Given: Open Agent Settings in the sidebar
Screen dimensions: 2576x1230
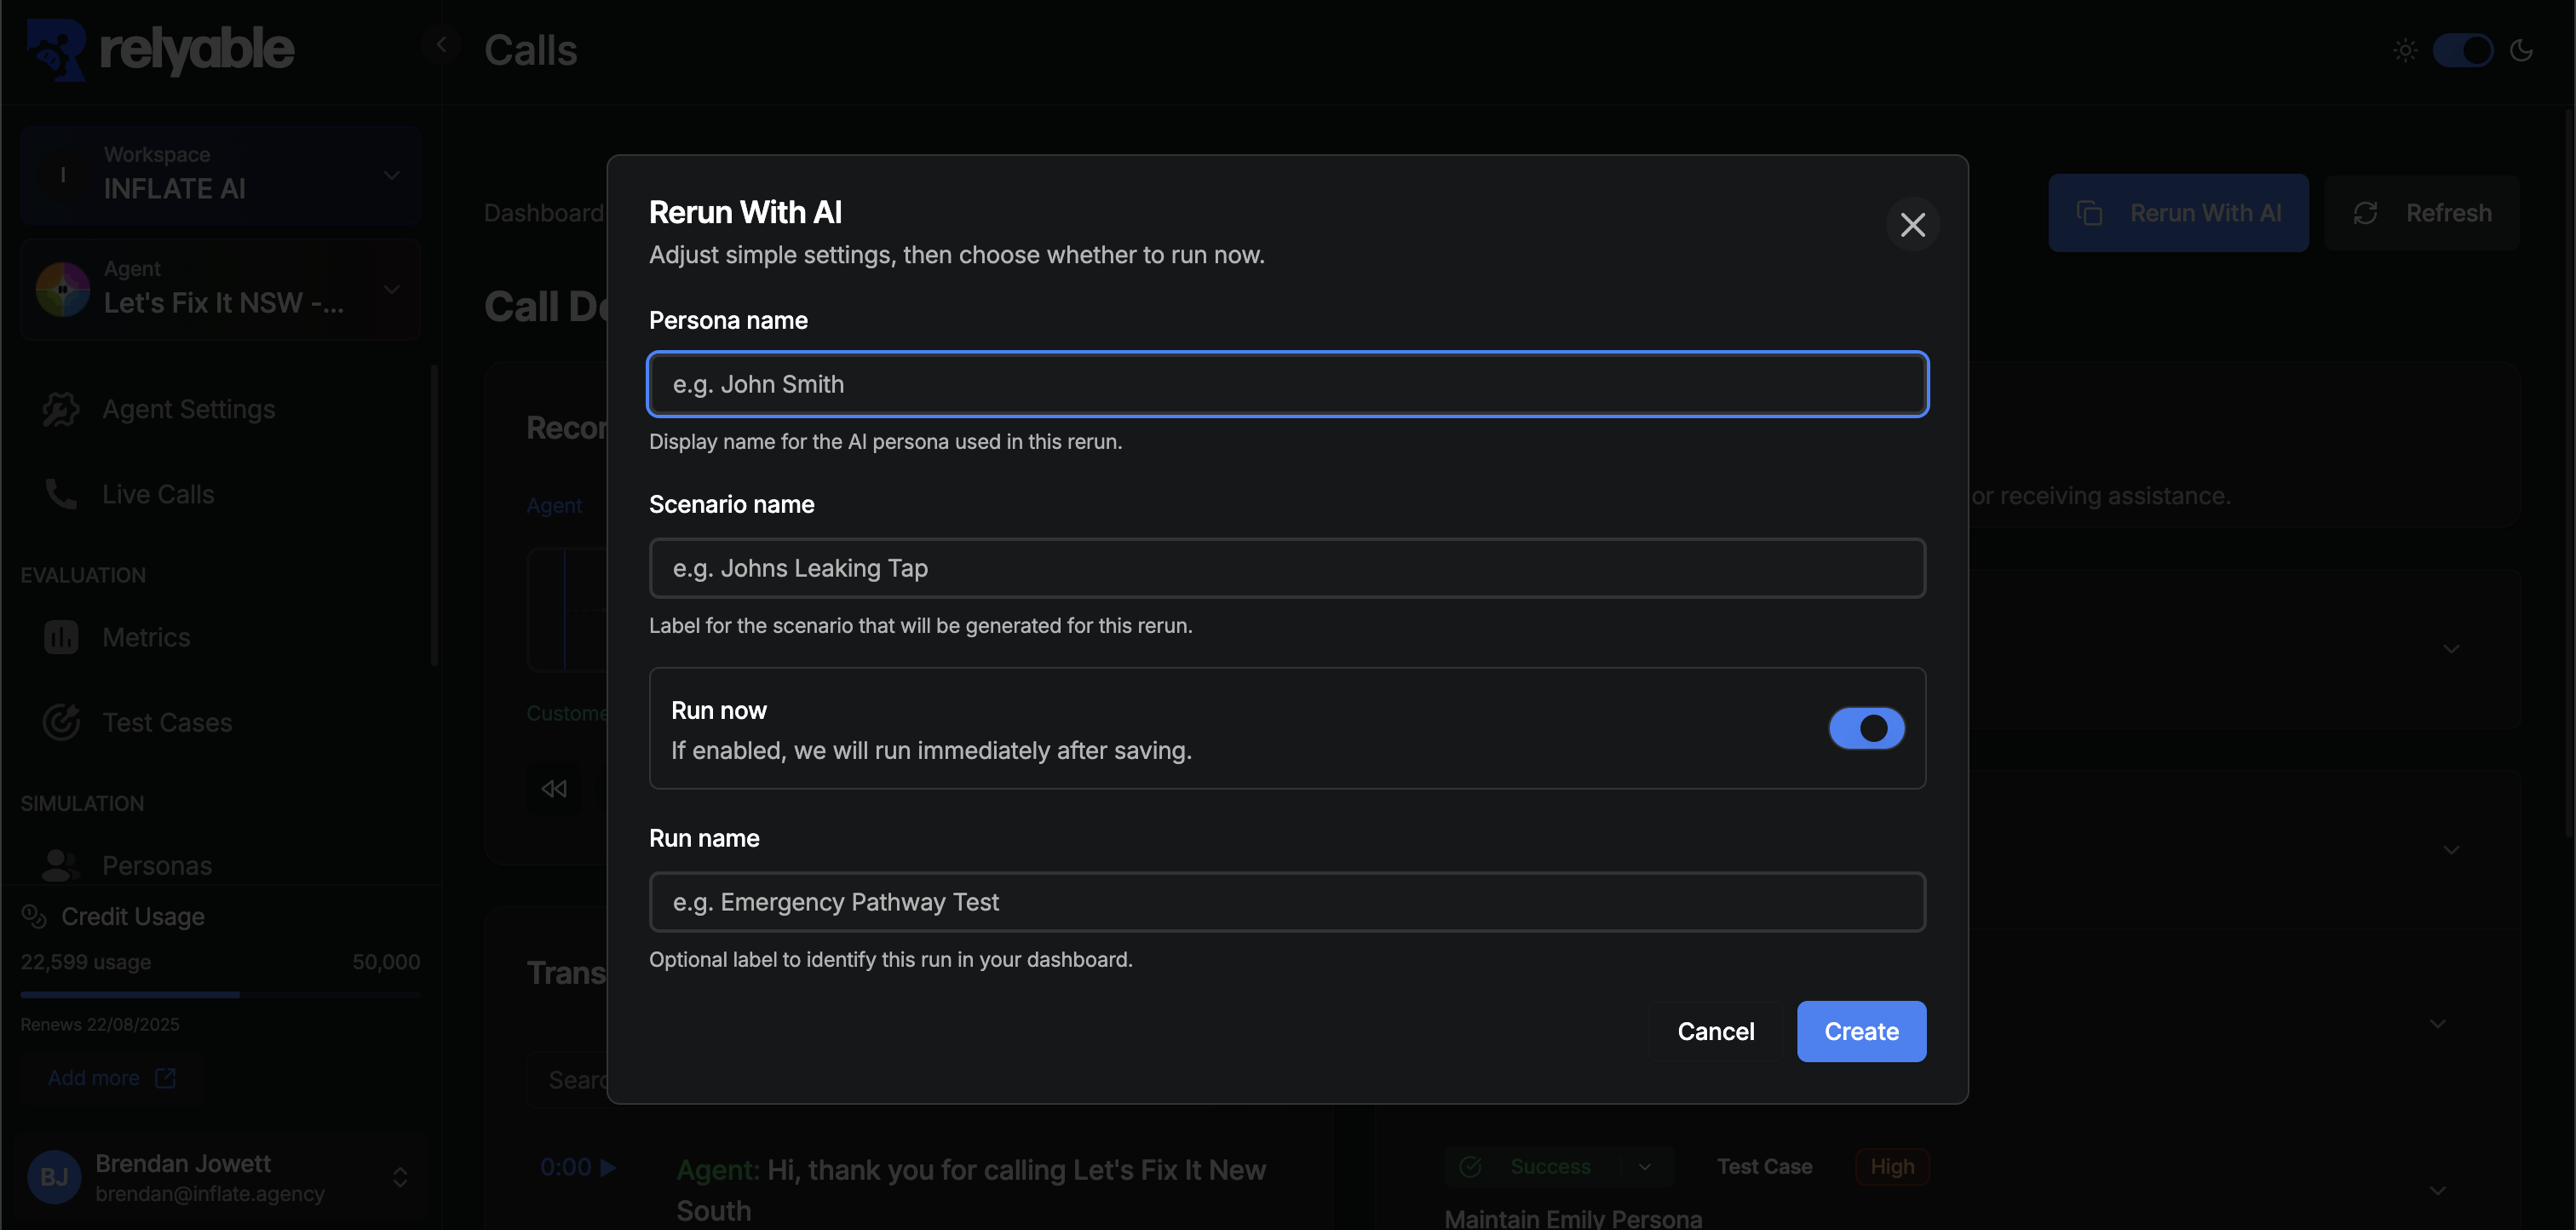Looking at the screenshot, I should pos(188,409).
